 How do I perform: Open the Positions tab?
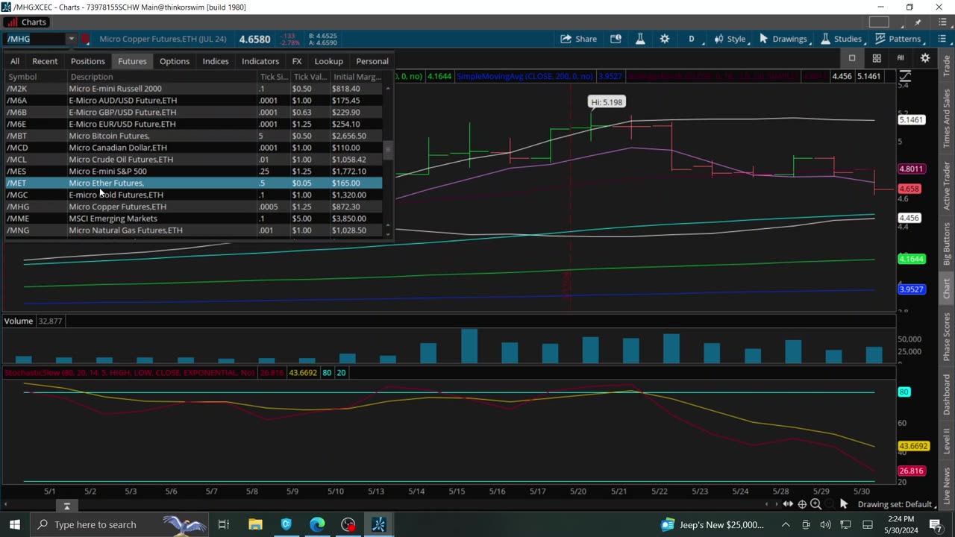pyautogui.click(x=87, y=61)
